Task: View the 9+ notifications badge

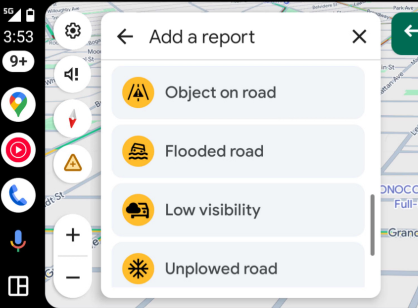Action: 18,61
